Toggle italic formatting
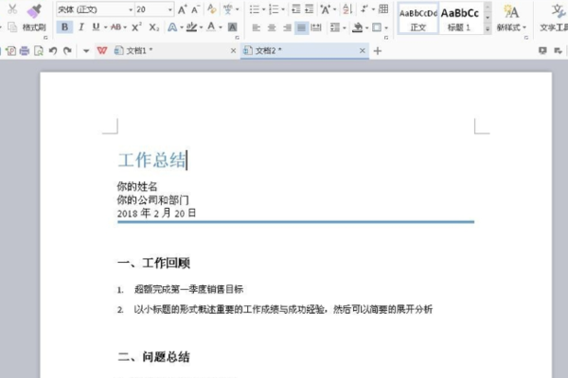The width and height of the screenshot is (568, 378). (x=81, y=27)
